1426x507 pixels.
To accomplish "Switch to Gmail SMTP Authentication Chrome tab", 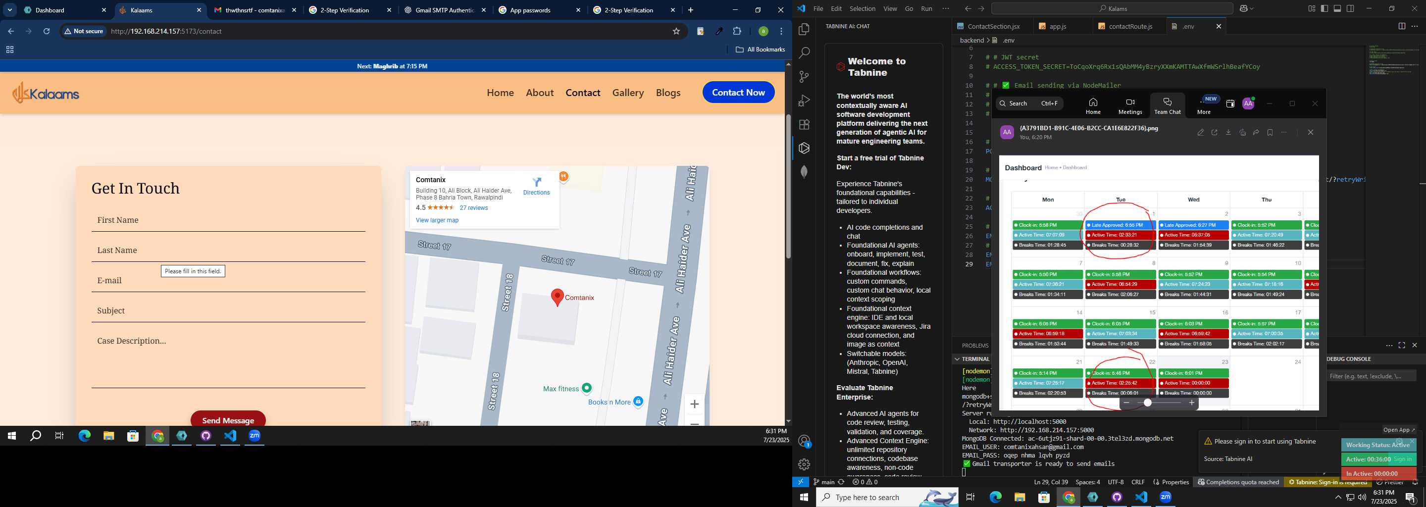I will click(445, 10).
